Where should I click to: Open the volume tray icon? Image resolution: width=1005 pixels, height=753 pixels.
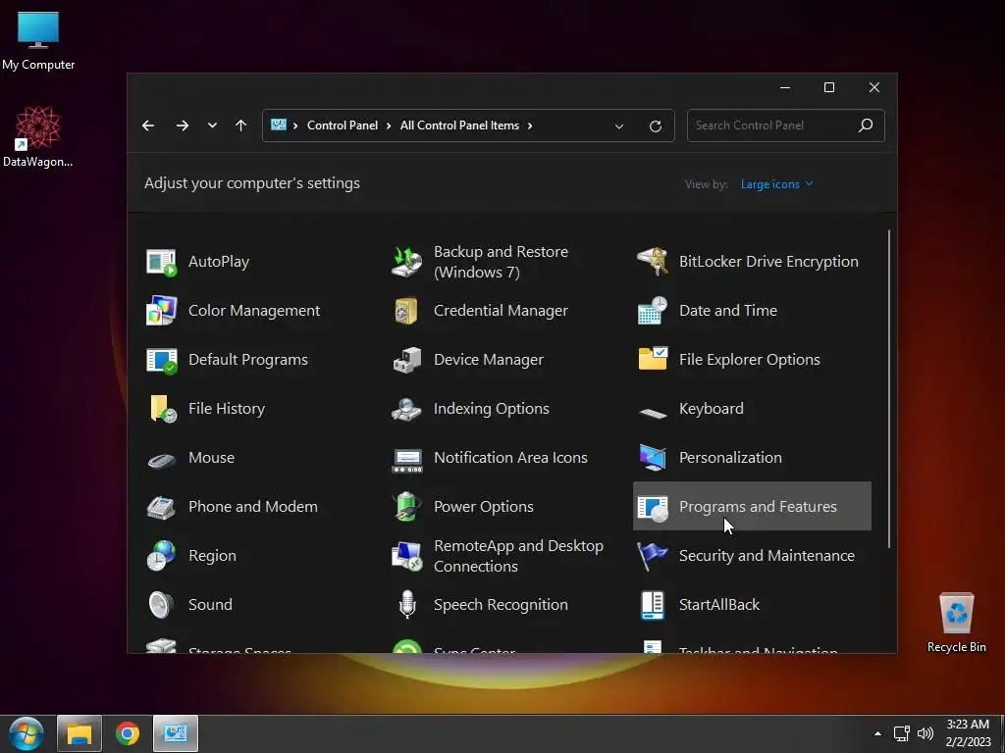click(x=925, y=733)
